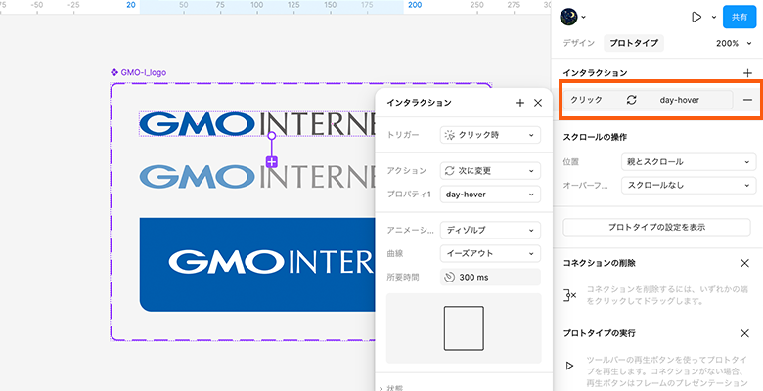Dismiss the プロトタイプの実行 tip
This screenshot has width=763, height=391.
coord(744,333)
